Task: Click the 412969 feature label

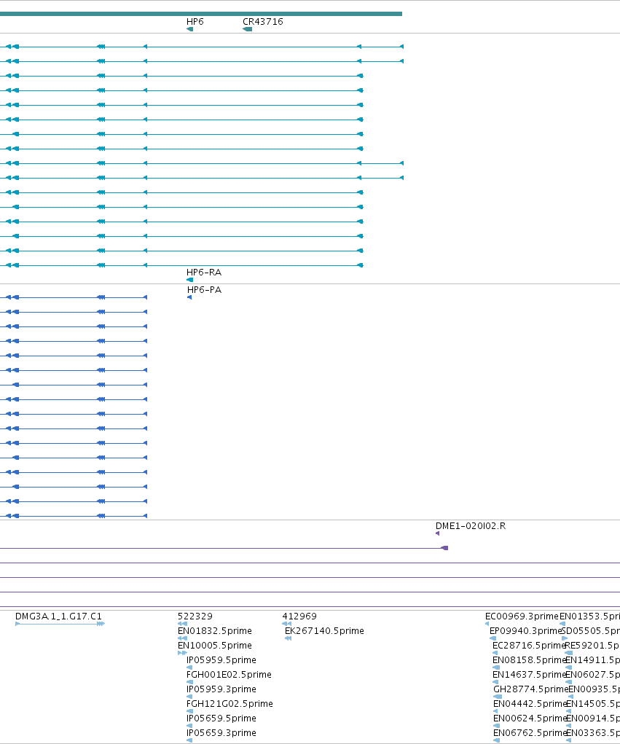Action: pos(299,616)
